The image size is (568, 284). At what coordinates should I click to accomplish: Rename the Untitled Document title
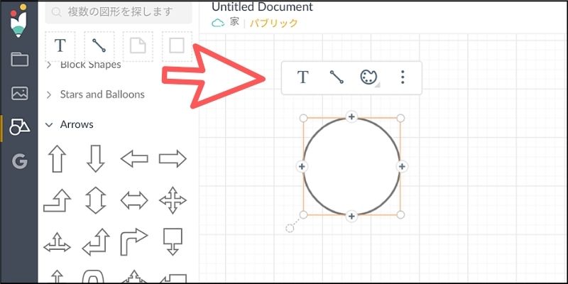262,6
